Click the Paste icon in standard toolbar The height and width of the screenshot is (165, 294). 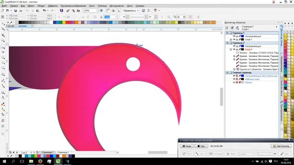pyautogui.click(x=38, y=11)
